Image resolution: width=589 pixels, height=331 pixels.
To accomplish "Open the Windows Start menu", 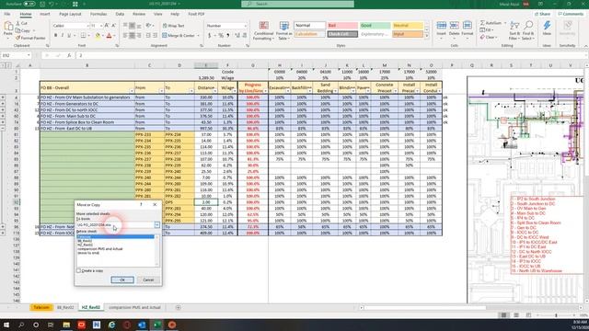I will coord(6,325).
